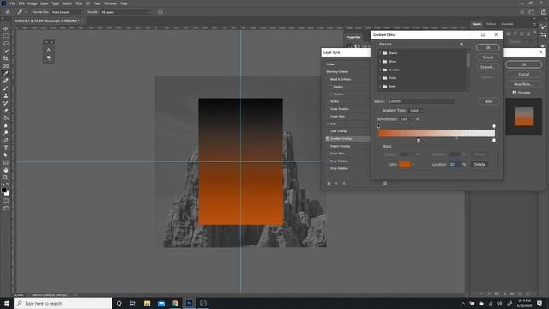Open the File menu
Image resolution: width=549 pixels, height=309 pixels.
point(12,3)
